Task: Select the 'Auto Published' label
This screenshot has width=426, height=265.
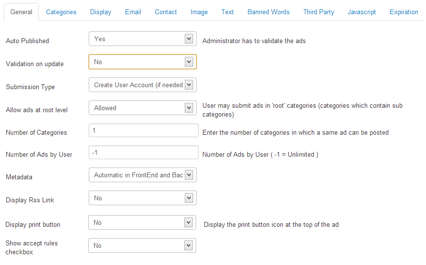Action: point(27,41)
